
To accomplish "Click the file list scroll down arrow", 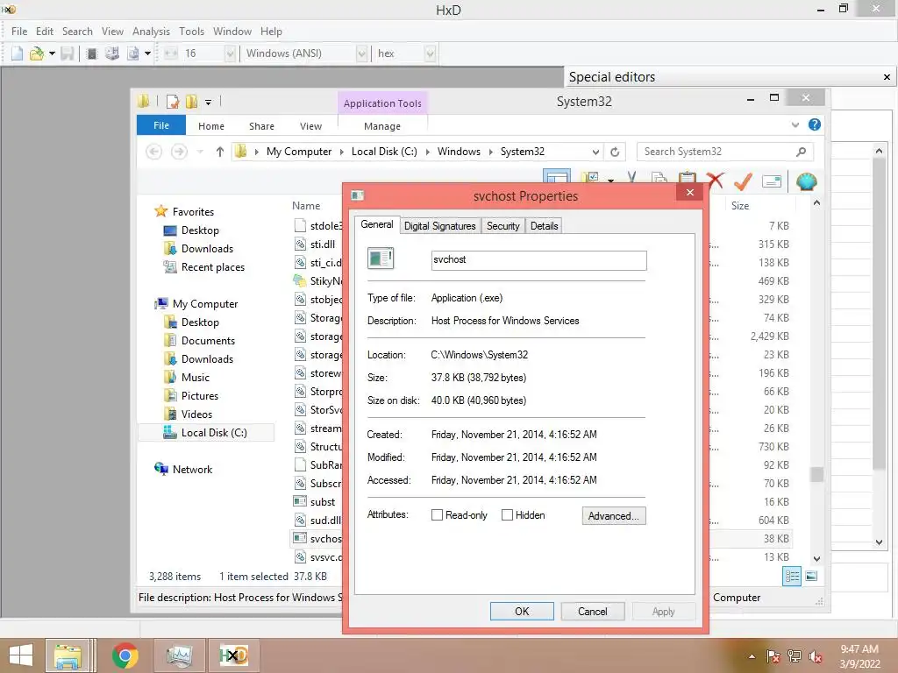I will tap(817, 558).
